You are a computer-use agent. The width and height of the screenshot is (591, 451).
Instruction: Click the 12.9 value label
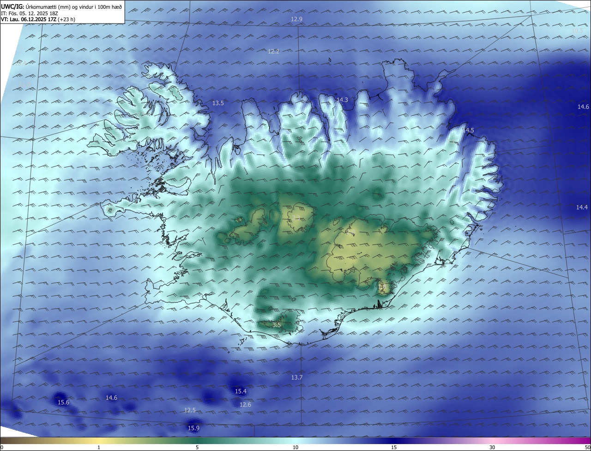point(296,19)
